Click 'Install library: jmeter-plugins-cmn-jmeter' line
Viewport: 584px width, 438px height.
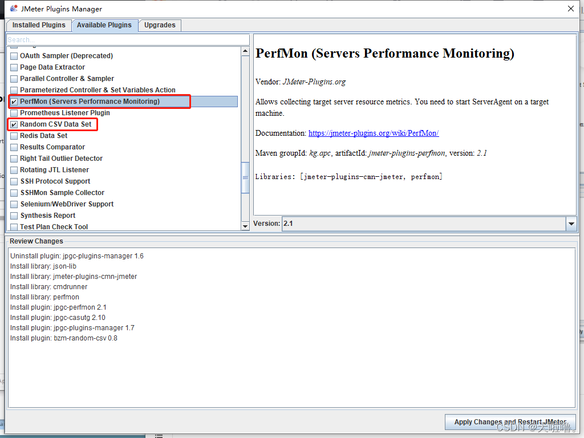click(74, 277)
